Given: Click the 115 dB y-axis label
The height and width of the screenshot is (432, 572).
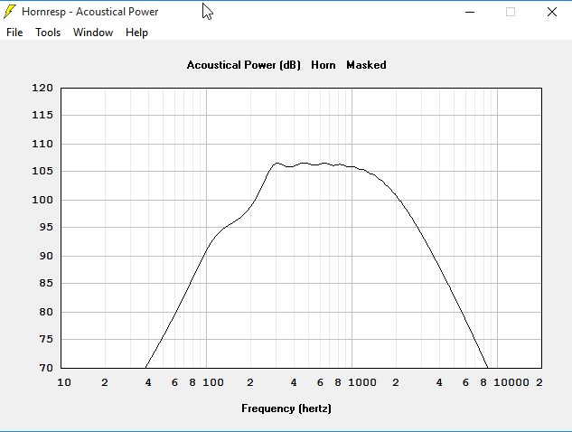Looking at the screenshot, I should [42, 115].
